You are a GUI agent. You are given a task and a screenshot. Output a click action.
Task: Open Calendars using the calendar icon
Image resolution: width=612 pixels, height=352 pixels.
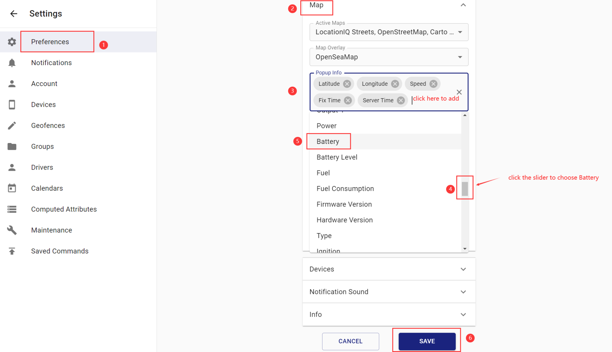(12, 188)
